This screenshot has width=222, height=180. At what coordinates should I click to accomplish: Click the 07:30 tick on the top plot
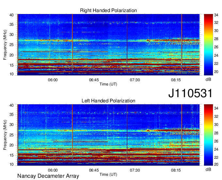pyautogui.click(x=135, y=80)
